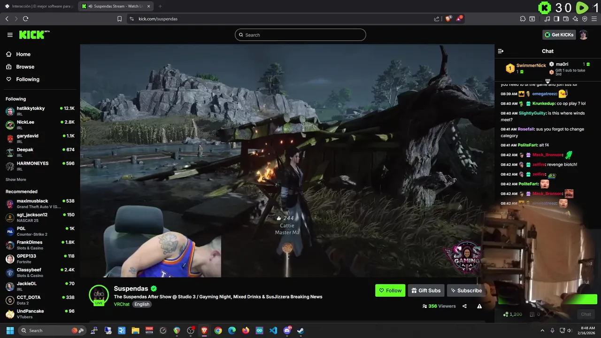Open Leo AI sparkle icon
Image resolution: width=601 pixels, height=338 pixels.
click(x=575, y=19)
